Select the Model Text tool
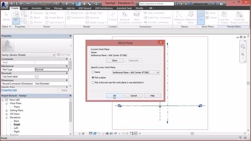 [94, 13]
